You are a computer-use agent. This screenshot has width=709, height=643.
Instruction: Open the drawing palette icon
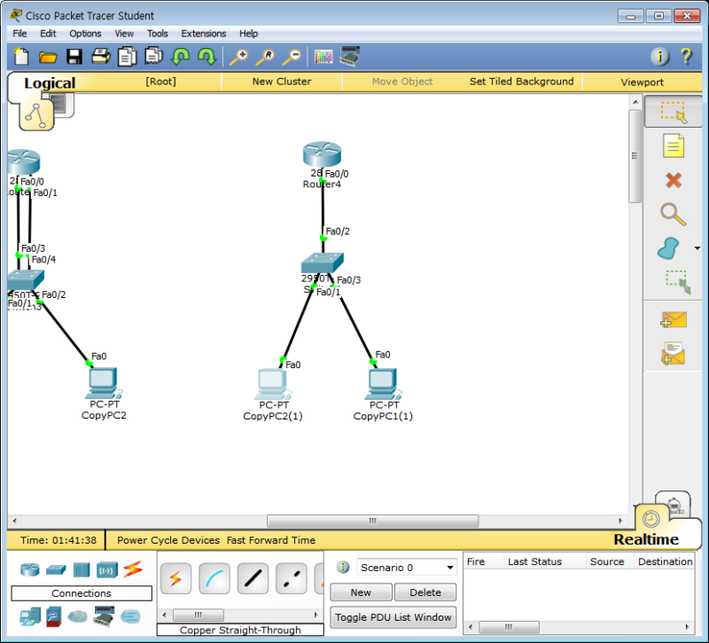coord(323,57)
